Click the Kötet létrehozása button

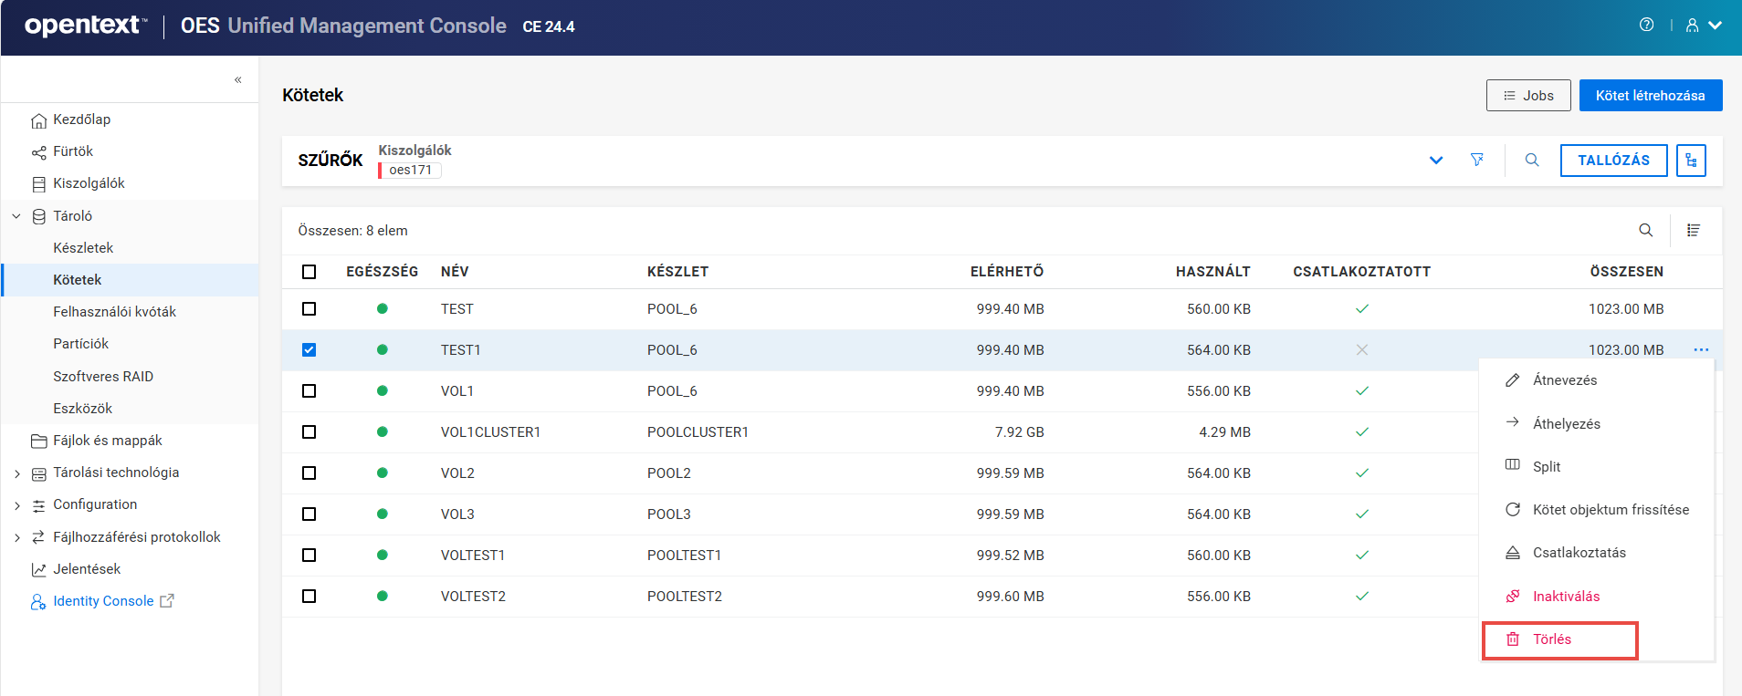pyautogui.click(x=1650, y=96)
